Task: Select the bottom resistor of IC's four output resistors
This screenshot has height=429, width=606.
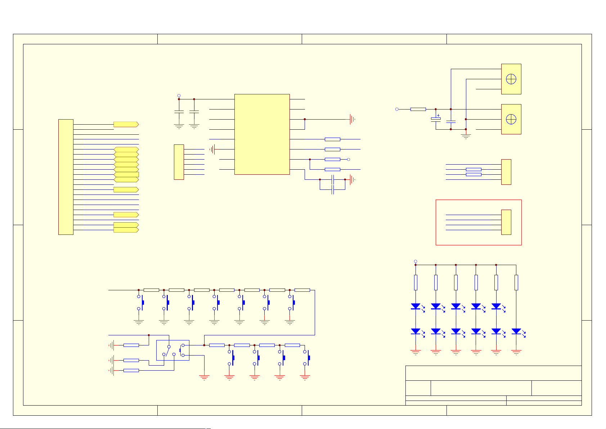Action: [332, 169]
